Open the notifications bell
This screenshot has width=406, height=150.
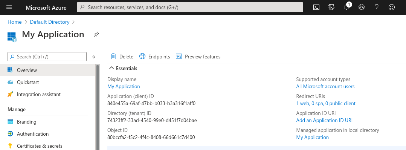(x=347, y=7)
